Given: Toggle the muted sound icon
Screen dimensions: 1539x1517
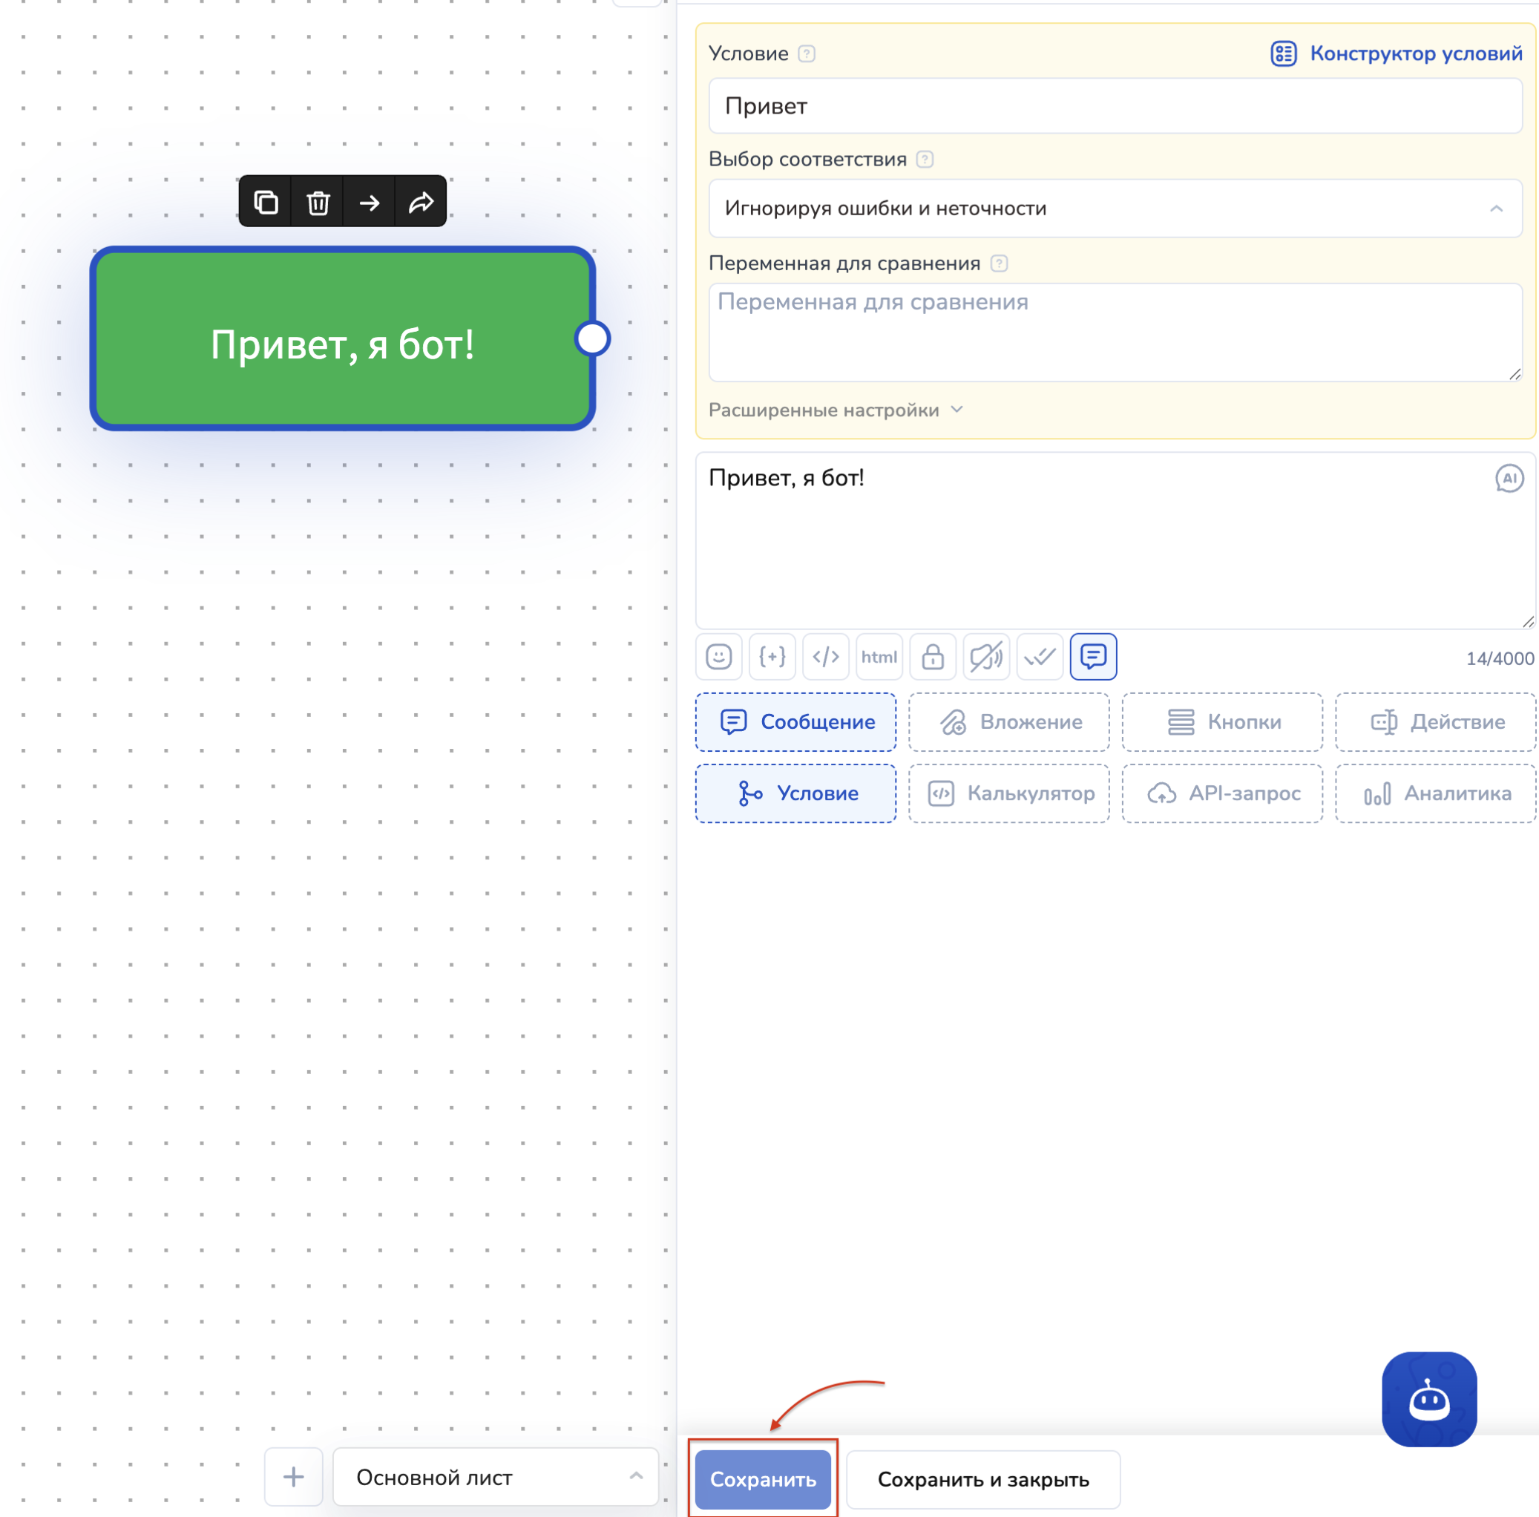Looking at the screenshot, I should pyautogui.click(x=986, y=657).
